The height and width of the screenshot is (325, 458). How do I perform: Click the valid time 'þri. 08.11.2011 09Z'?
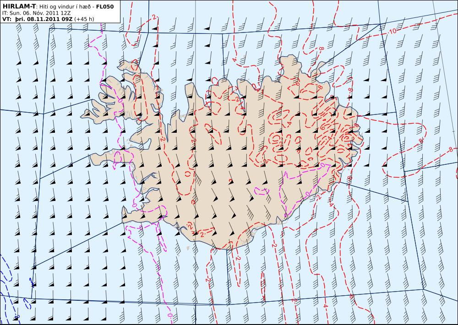[x=44, y=19]
